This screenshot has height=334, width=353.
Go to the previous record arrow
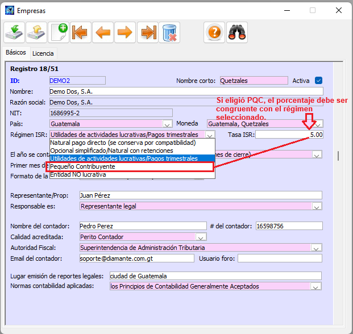point(103,32)
